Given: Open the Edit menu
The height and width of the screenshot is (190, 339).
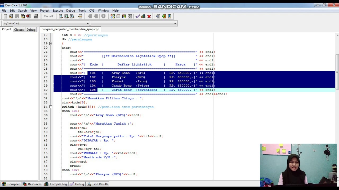Looking at the screenshot, I should point(12,11).
